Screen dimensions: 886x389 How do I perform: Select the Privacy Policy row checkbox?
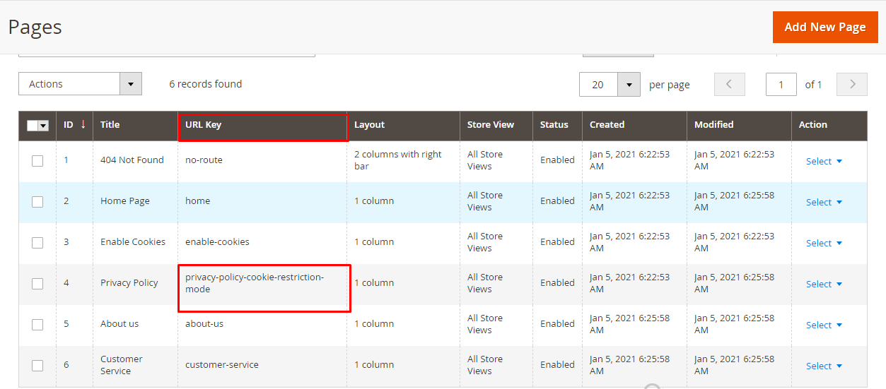pyautogui.click(x=37, y=284)
